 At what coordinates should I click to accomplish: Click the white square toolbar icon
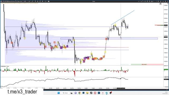click(x=49, y=1)
